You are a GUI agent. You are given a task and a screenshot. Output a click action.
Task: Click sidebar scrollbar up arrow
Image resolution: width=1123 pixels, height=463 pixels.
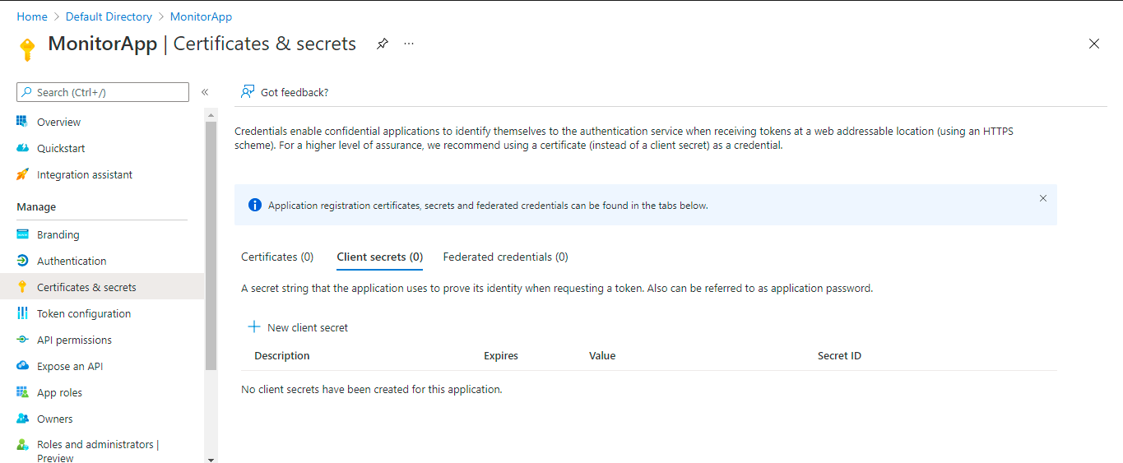211,114
